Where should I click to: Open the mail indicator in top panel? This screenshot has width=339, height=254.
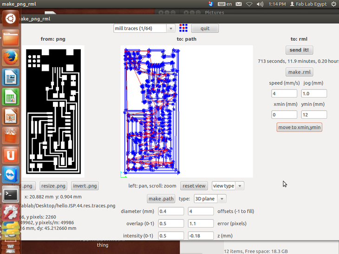pyautogui.click(x=239, y=4)
